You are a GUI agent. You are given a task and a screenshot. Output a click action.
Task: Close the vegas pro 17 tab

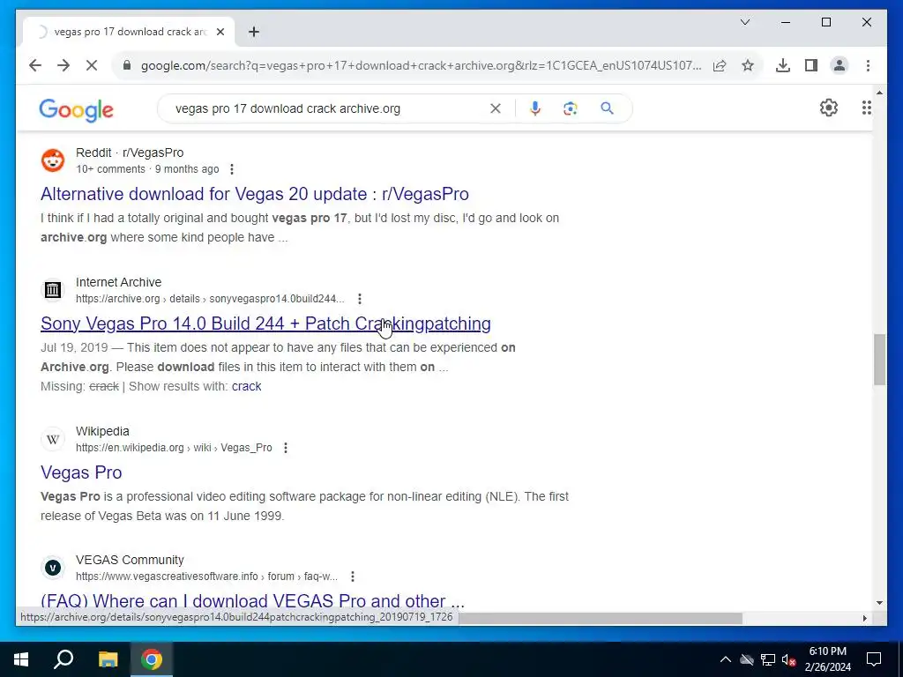click(x=220, y=32)
